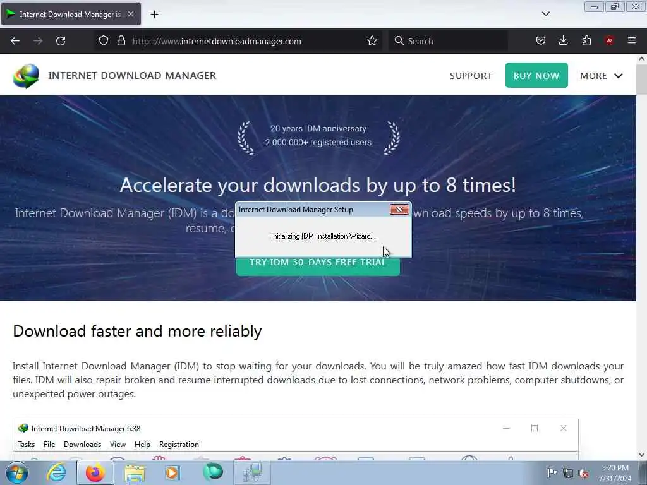Launch Internet Explorer from the taskbar
Image resolution: width=647 pixels, height=485 pixels.
56,472
